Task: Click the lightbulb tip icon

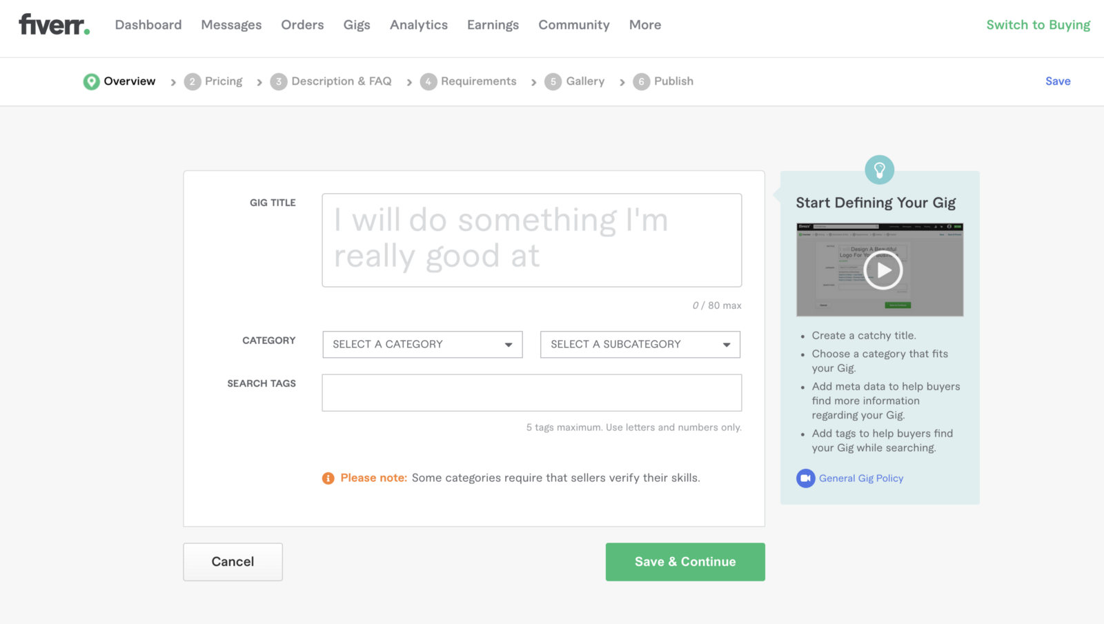Action: pyautogui.click(x=880, y=170)
